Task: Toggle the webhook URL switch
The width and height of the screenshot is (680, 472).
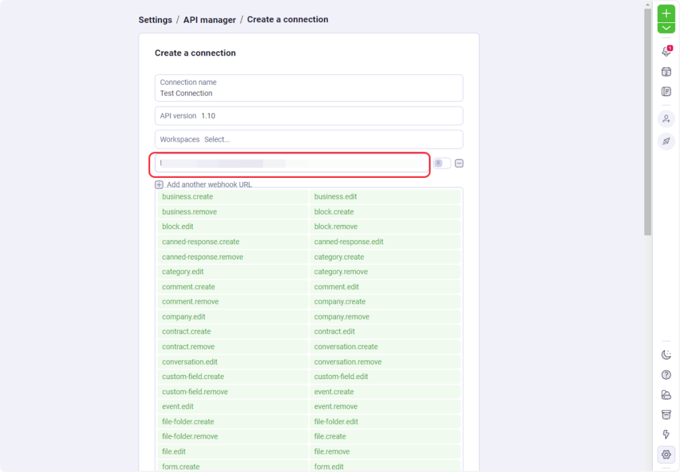Action: [x=442, y=163]
